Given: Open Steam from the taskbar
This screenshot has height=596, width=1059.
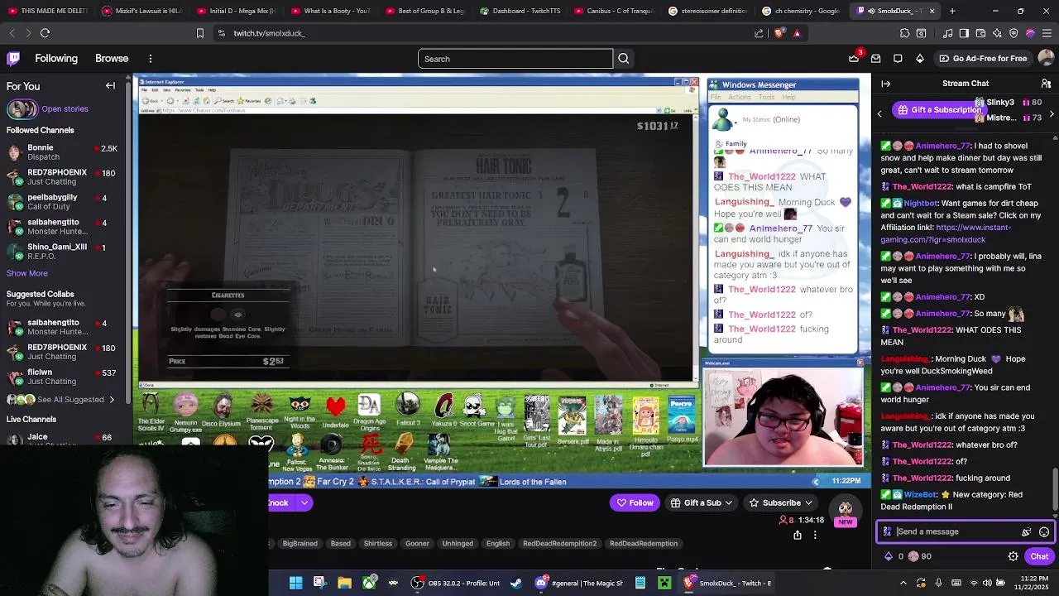Looking at the screenshot, I should pyautogui.click(x=516, y=583).
